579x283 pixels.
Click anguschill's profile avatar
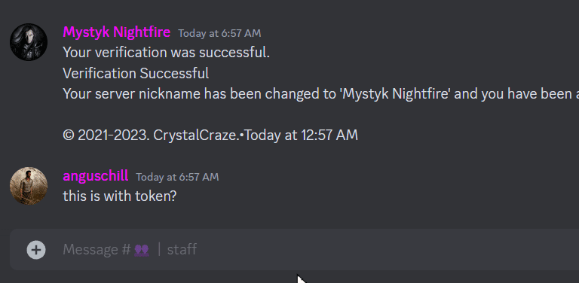tap(29, 186)
